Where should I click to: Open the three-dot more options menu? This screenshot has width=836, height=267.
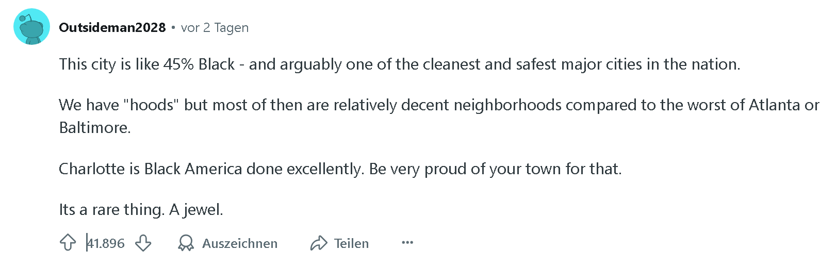coord(407,242)
